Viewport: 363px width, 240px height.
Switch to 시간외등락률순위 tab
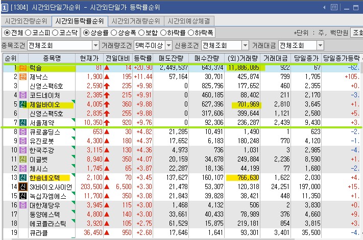[x=80, y=21]
